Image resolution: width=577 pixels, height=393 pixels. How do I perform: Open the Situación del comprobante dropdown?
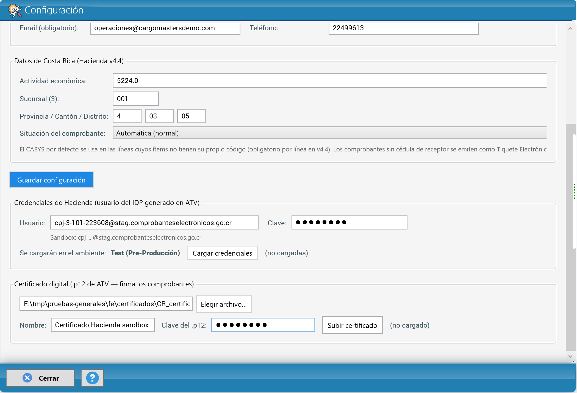(x=329, y=133)
